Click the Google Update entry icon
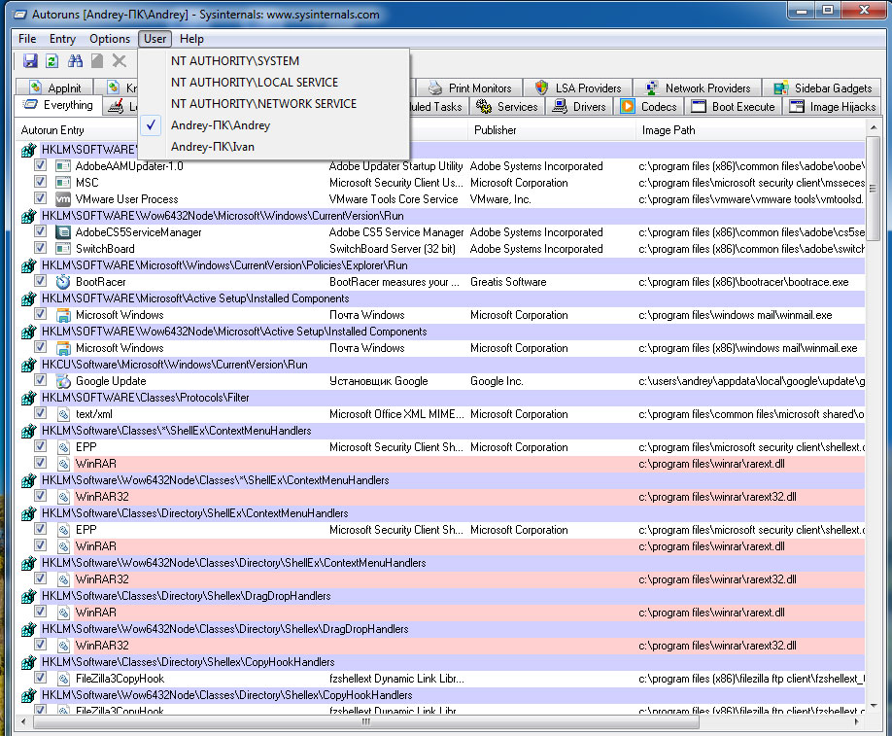892x736 pixels. 63,381
